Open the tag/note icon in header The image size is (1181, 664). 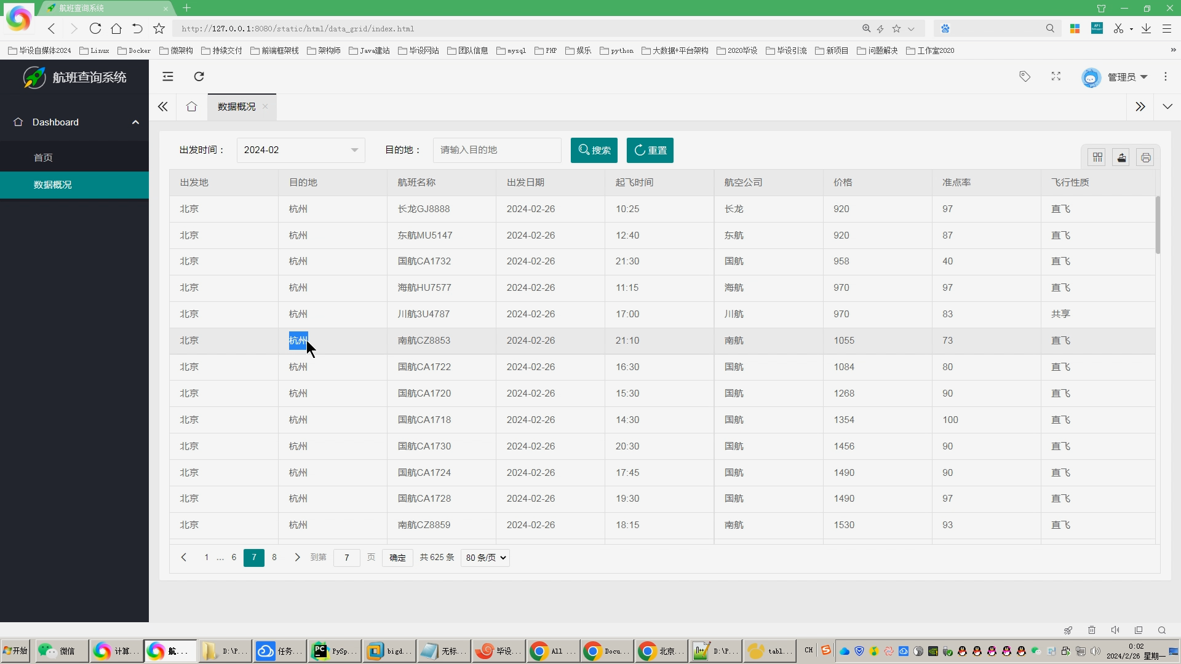[x=1025, y=76]
